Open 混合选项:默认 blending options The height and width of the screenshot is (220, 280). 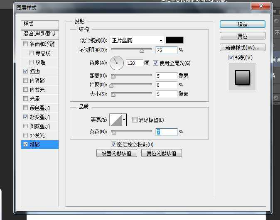pyautogui.click(x=40, y=34)
